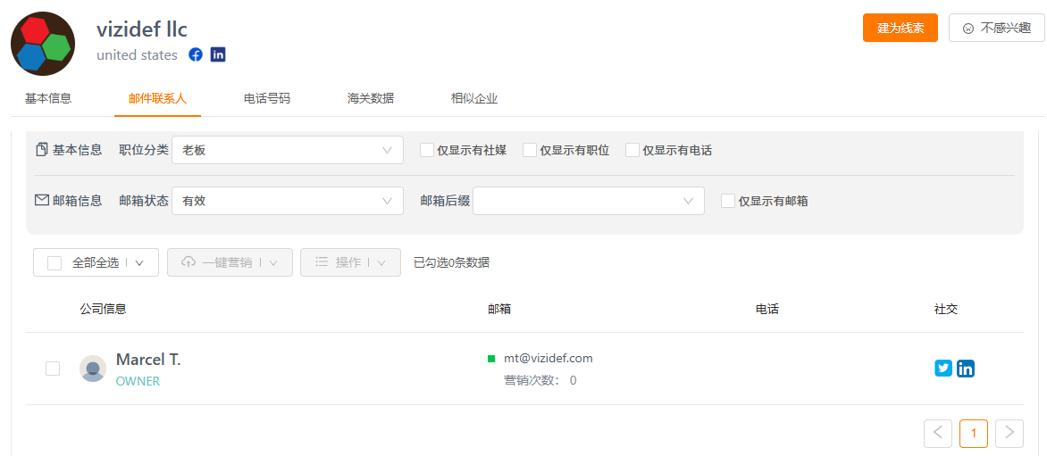Click the Marcel T. contact name
Image resolution: width=1047 pixels, height=456 pixels.
(148, 360)
